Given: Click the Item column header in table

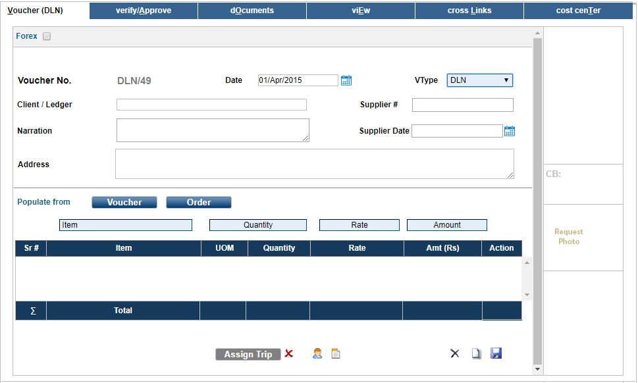Looking at the screenshot, I should (124, 248).
